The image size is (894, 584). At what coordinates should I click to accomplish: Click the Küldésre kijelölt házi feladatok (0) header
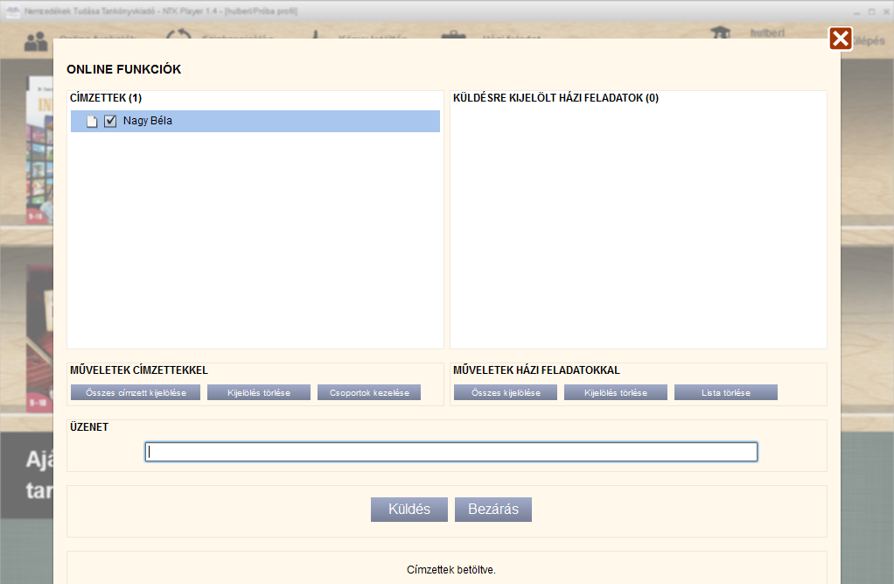[555, 98]
